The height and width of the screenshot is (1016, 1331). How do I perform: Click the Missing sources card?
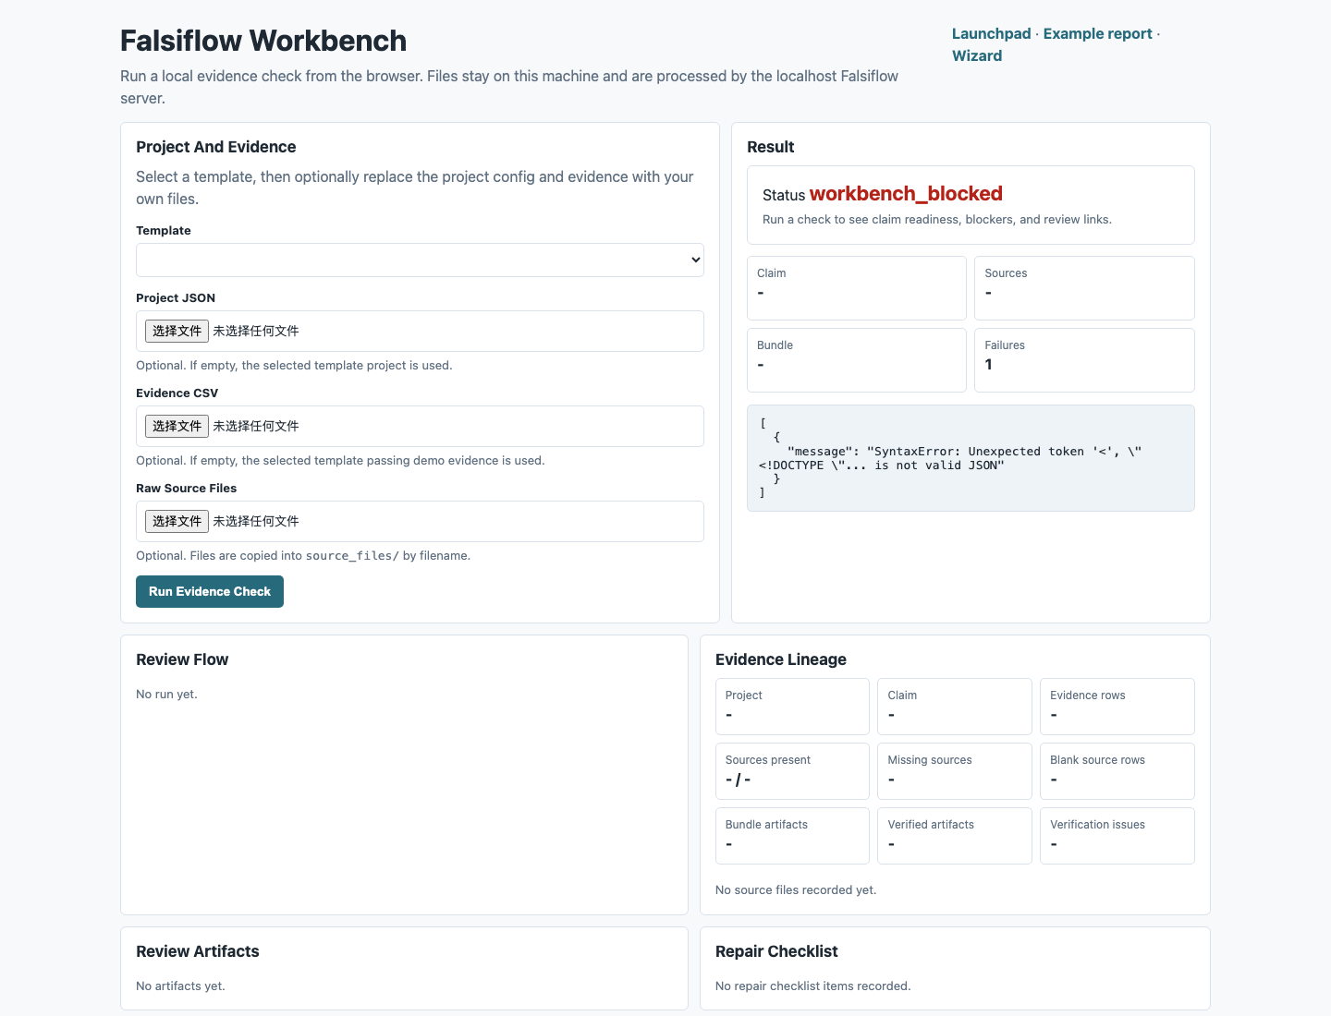pyautogui.click(x=955, y=771)
